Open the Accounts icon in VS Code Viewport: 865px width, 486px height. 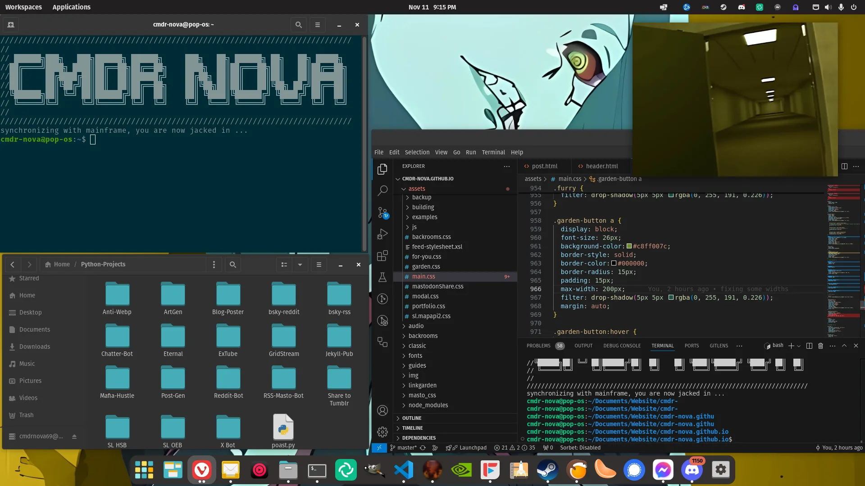point(382,410)
